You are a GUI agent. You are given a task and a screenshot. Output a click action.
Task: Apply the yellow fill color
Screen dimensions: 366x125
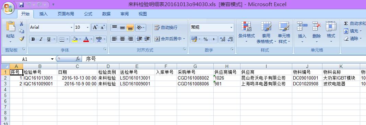point(75,39)
